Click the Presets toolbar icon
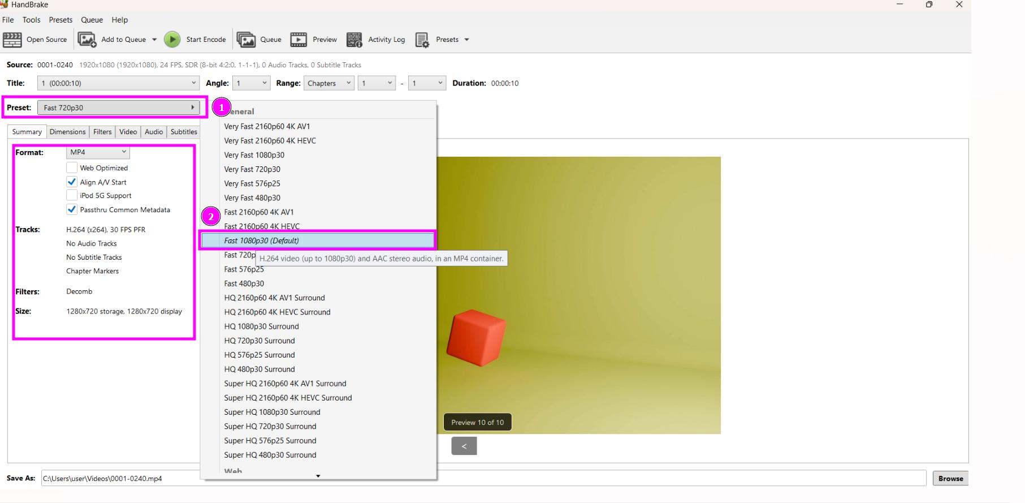Image resolution: width=1025 pixels, height=503 pixels. (x=422, y=40)
